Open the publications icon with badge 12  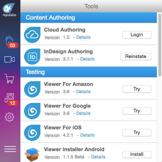point(9,97)
